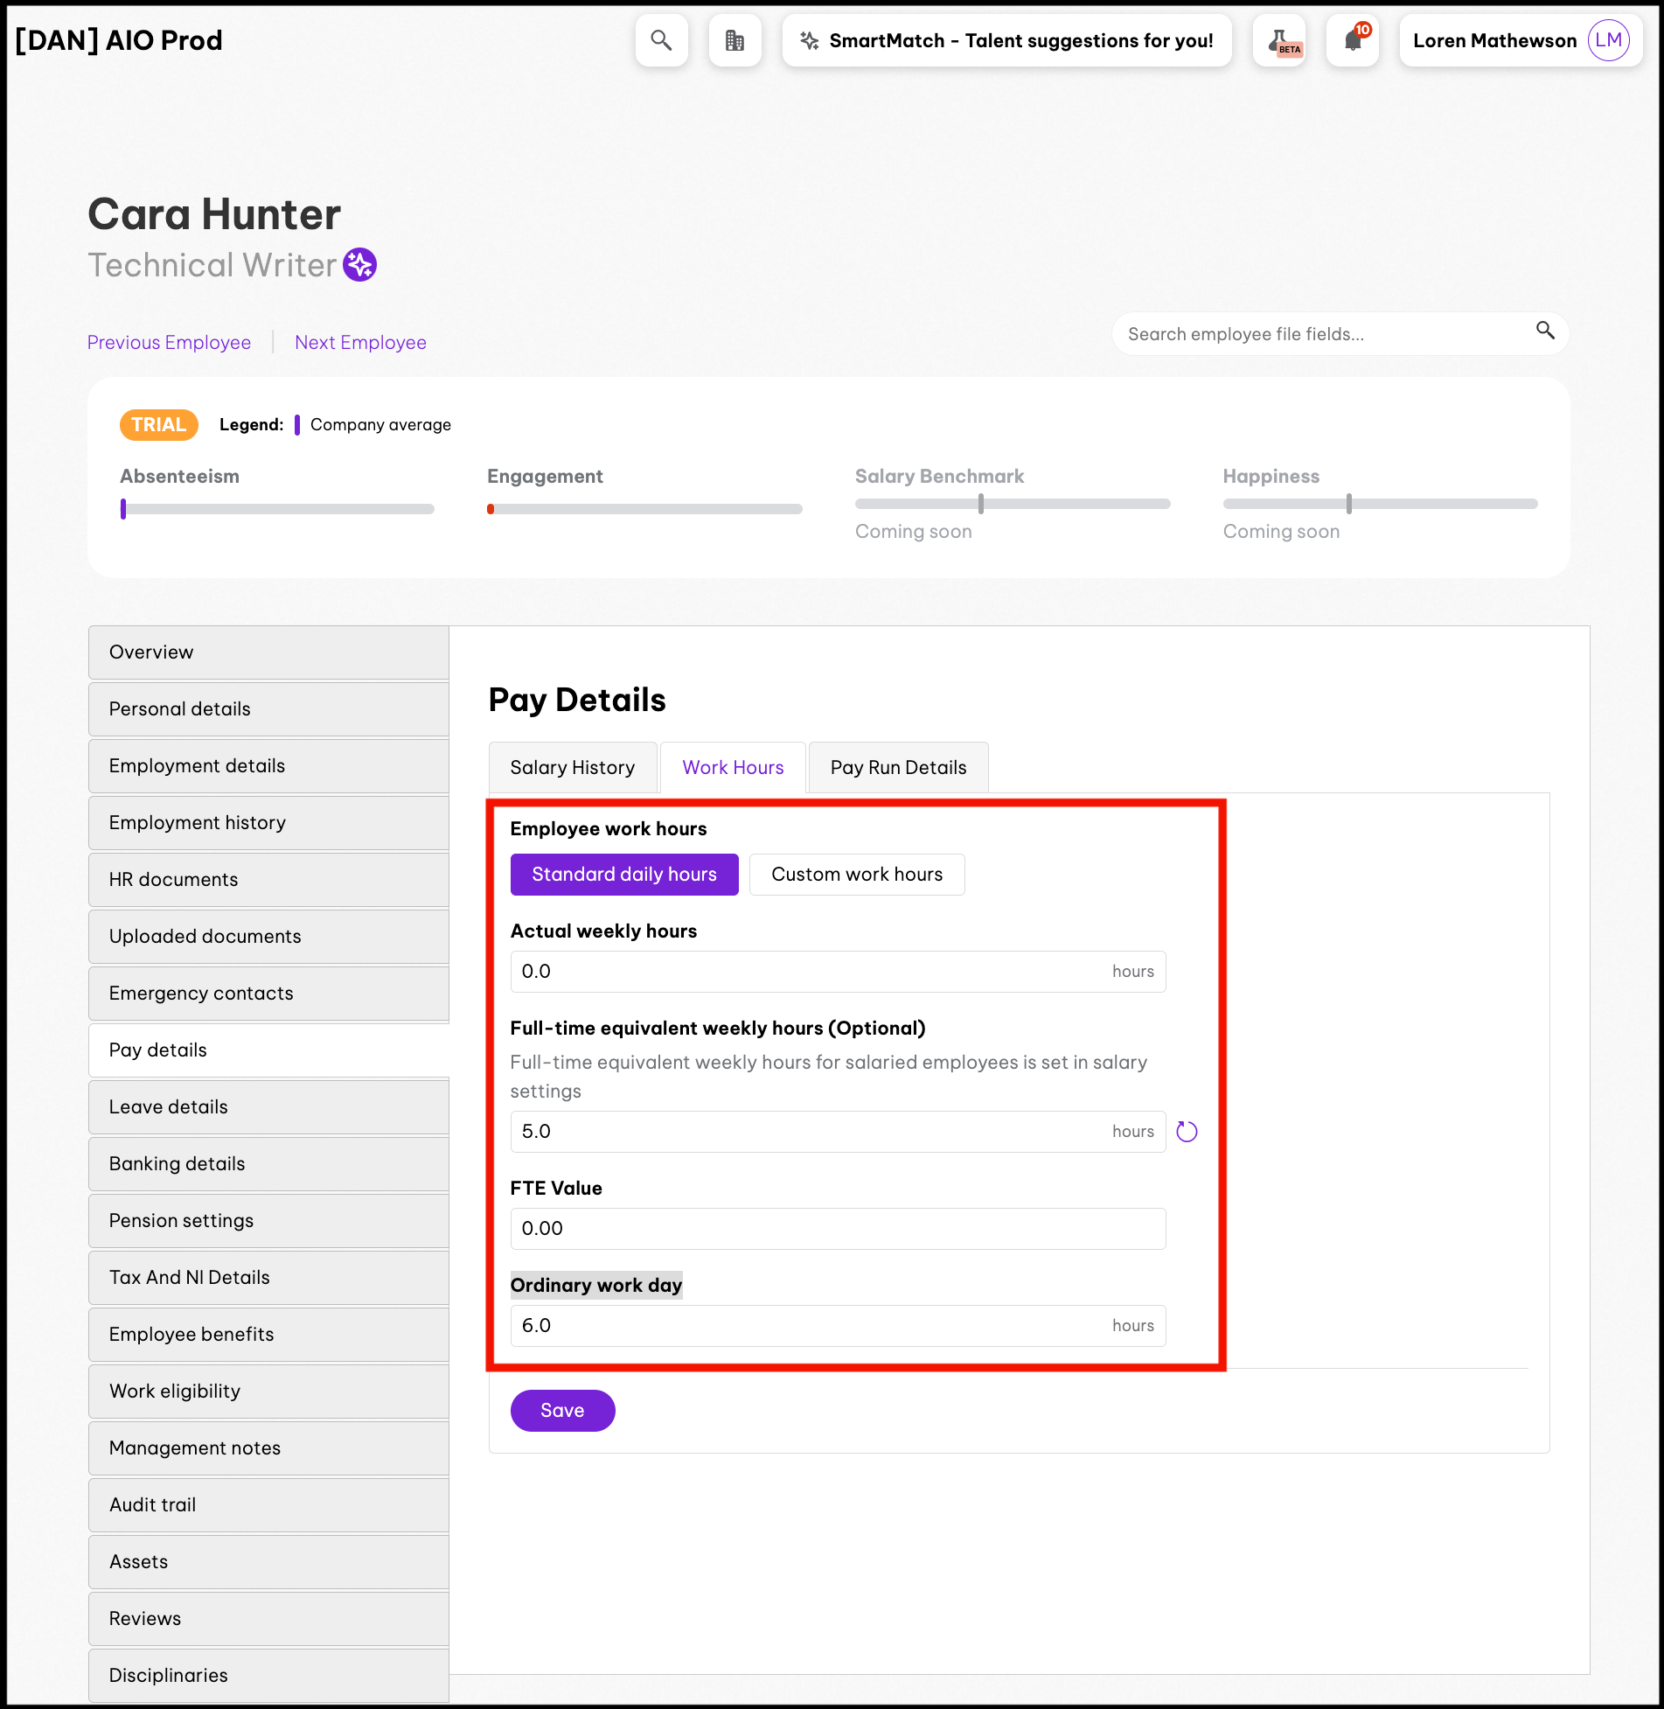Open the notifications bell
This screenshot has height=1709, width=1664.
[x=1353, y=40]
